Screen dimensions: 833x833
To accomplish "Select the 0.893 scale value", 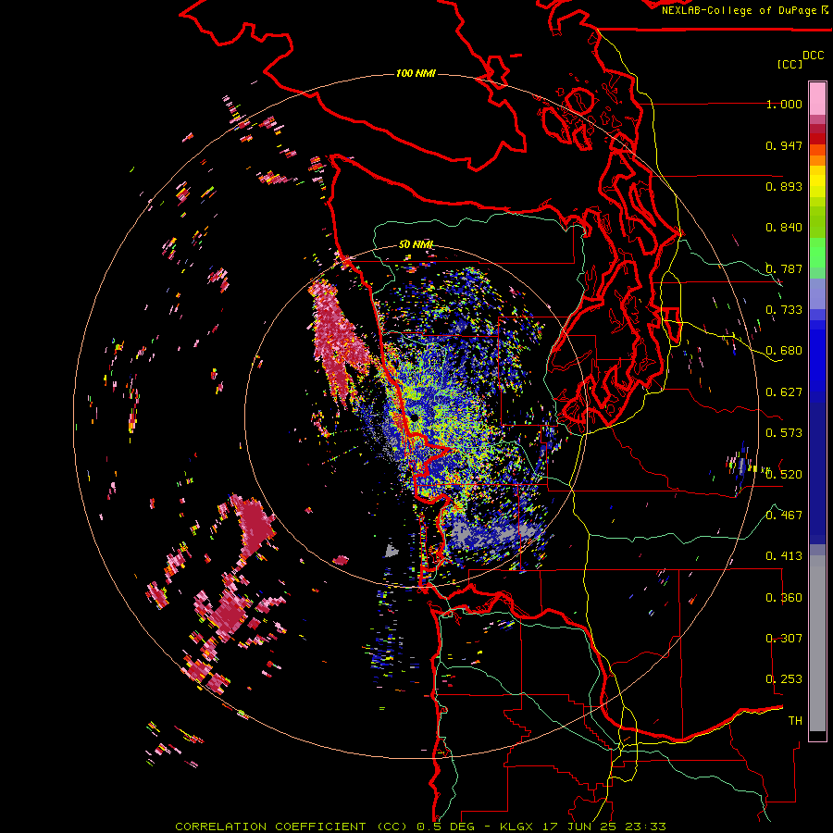I will point(784,186).
